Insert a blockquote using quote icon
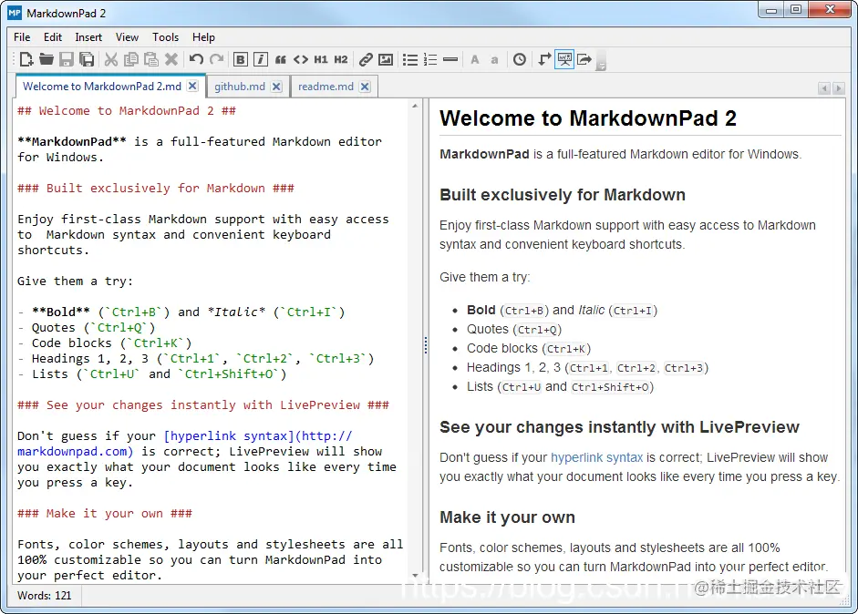The image size is (858, 614). tap(280, 59)
